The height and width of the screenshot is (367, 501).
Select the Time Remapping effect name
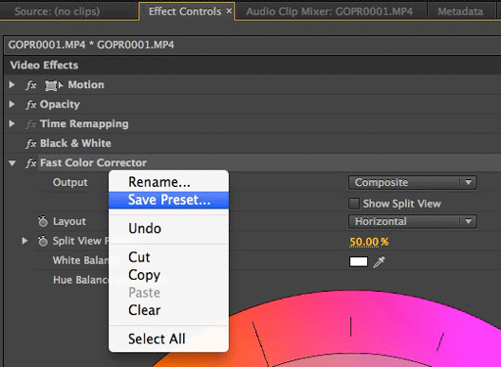point(84,124)
